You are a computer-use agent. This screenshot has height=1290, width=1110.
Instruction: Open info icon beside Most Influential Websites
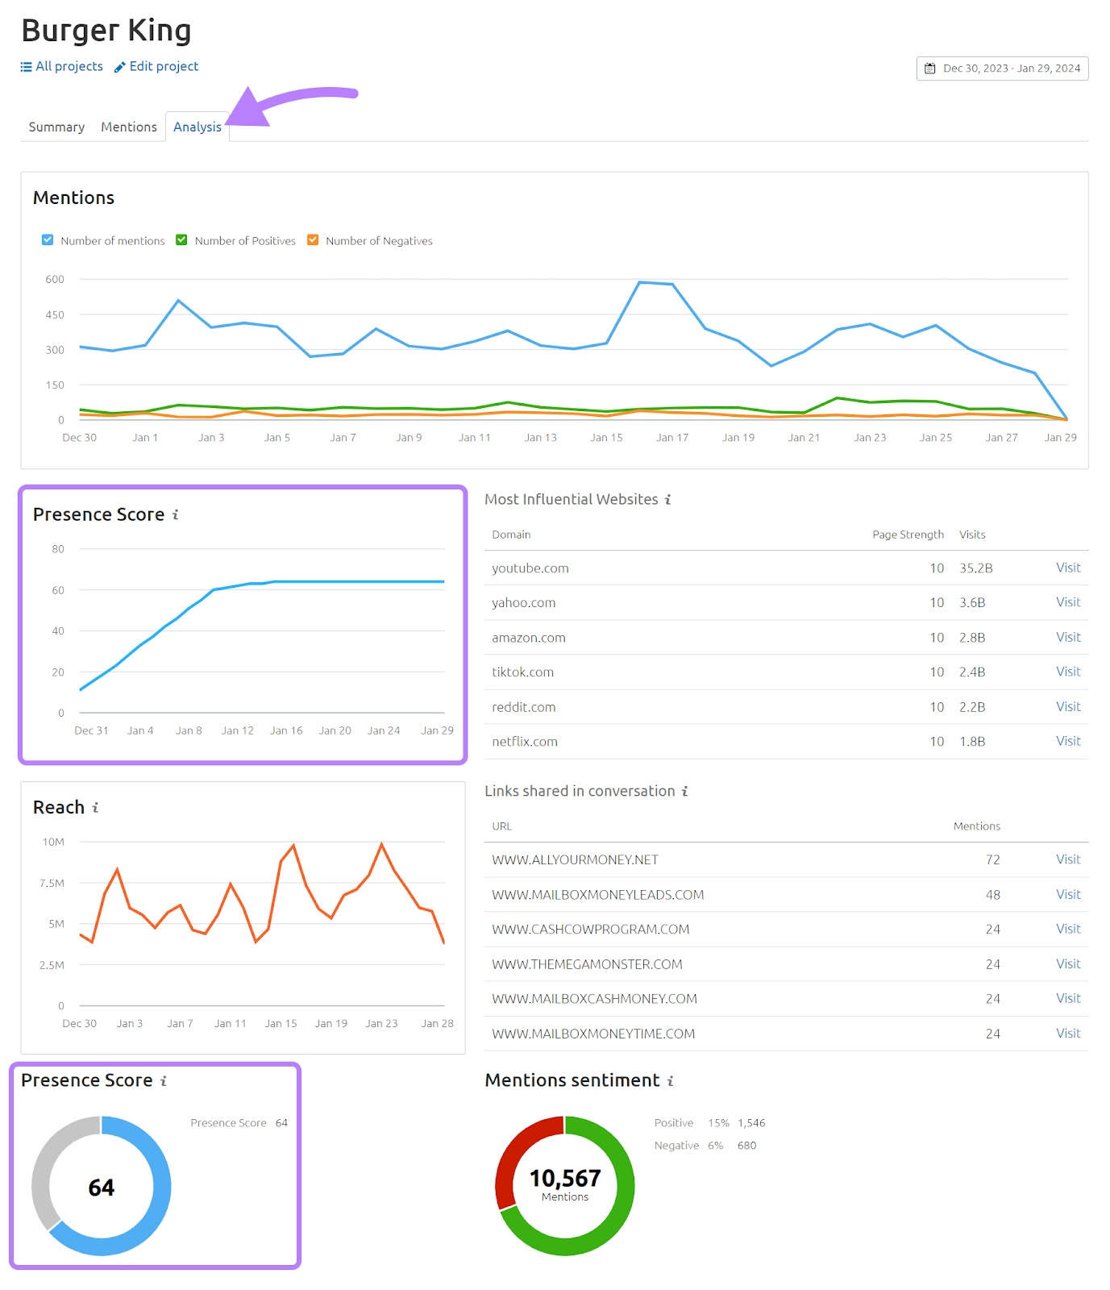click(667, 500)
